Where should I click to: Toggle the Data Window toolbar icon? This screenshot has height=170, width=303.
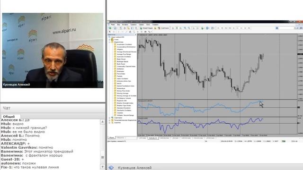[125, 28]
